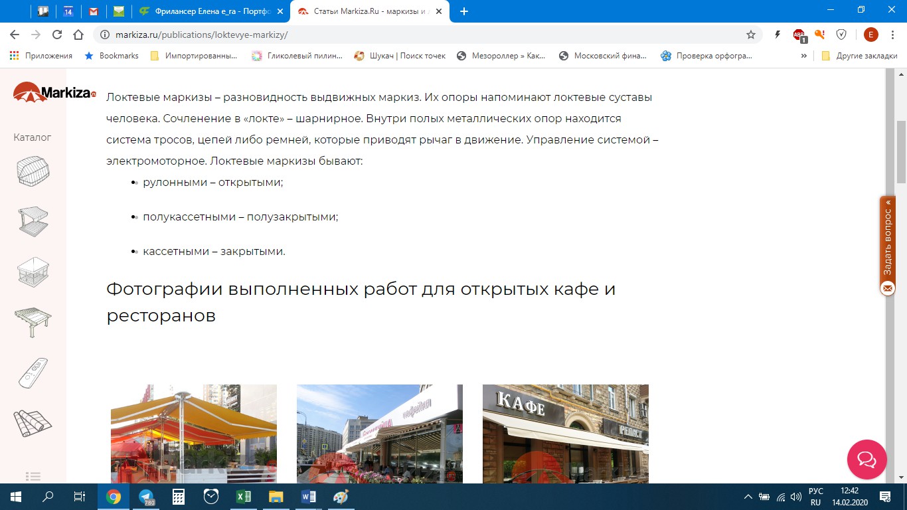Open the first pinned tab

coord(43,11)
